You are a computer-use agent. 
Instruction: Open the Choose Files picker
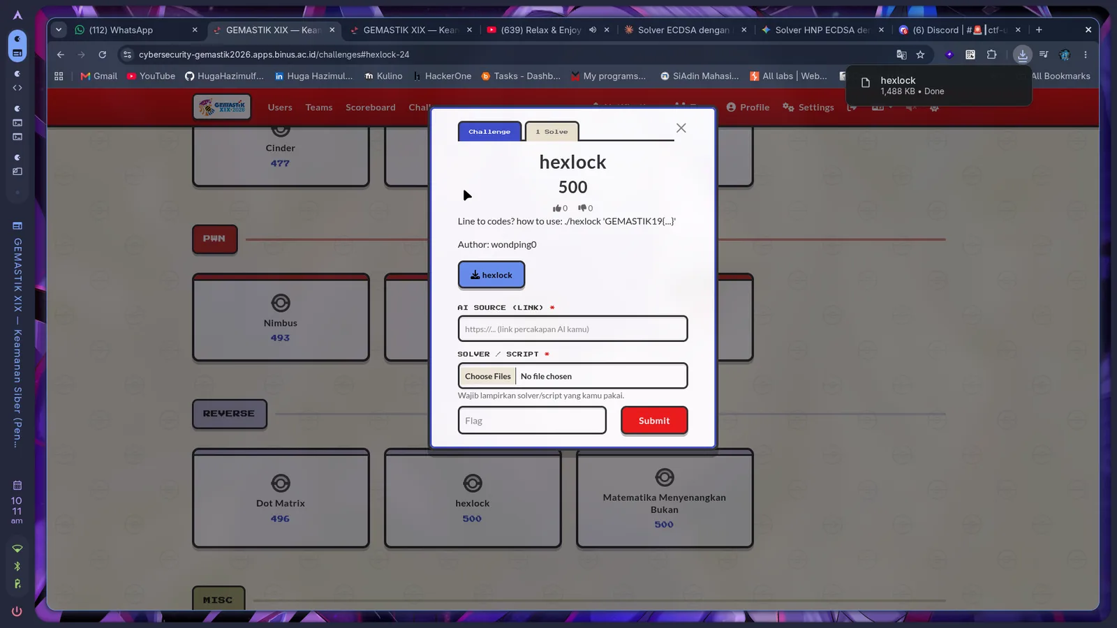click(488, 376)
